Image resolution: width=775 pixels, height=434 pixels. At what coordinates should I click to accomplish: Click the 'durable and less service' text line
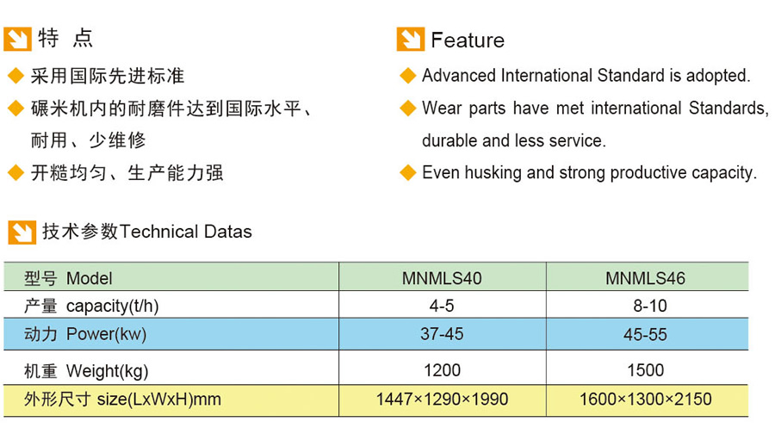pos(513,140)
